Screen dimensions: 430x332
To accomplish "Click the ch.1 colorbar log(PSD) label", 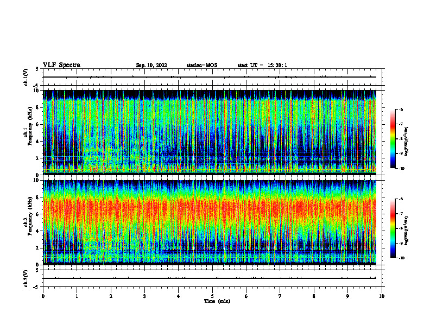I will pos(407,141).
